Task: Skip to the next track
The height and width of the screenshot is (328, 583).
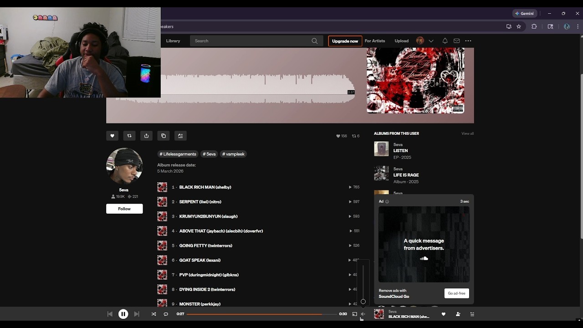Action: pyautogui.click(x=137, y=314)
